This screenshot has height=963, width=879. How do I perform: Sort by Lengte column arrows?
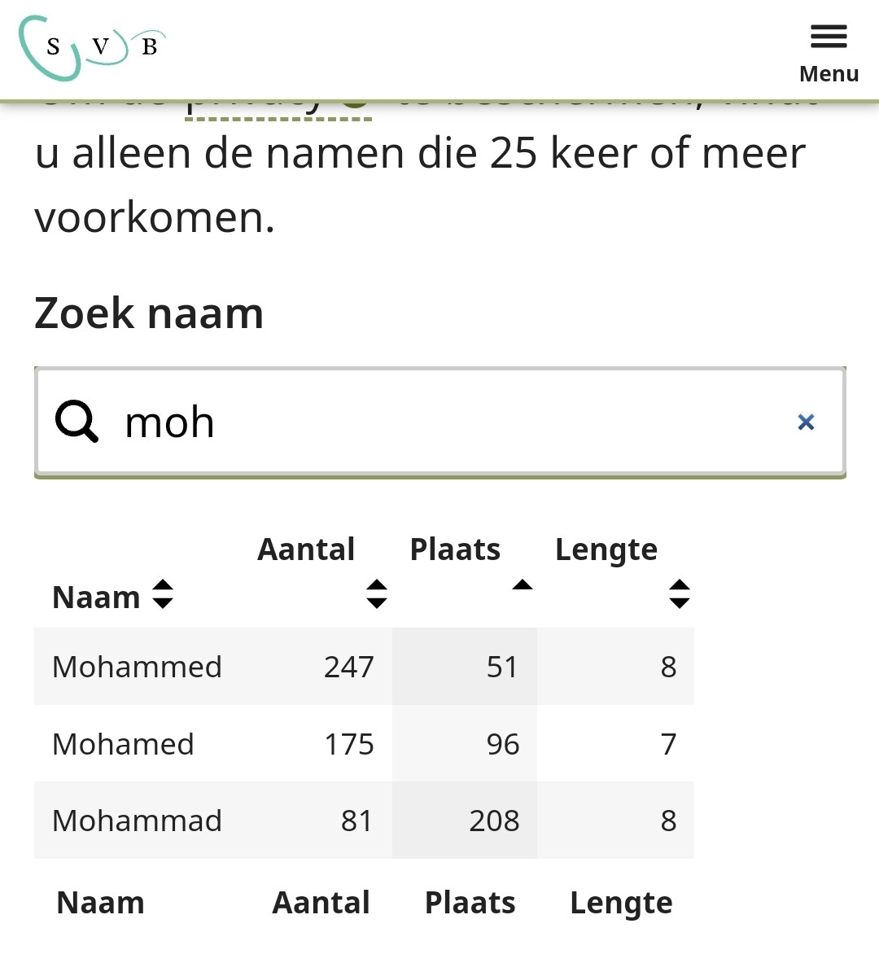(x=680, y=594)
